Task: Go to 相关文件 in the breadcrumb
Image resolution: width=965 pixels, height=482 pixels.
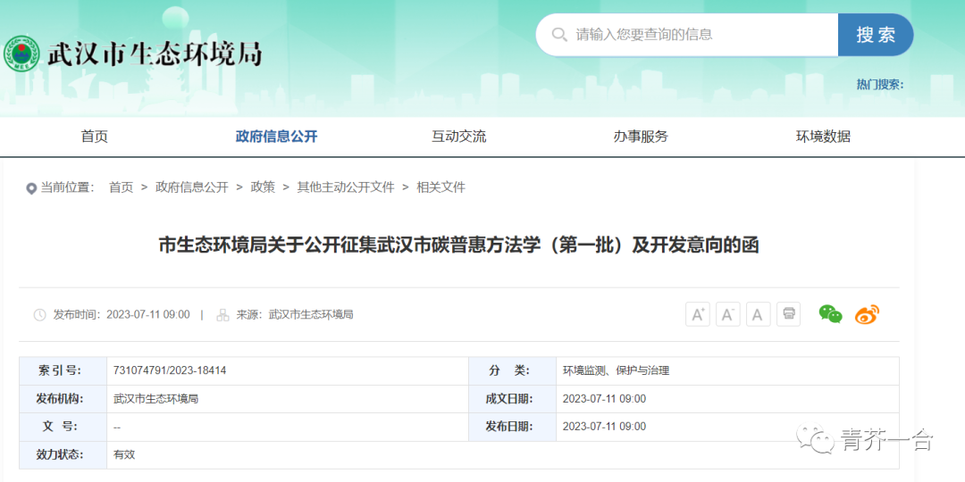Action: tap(441, 187)
